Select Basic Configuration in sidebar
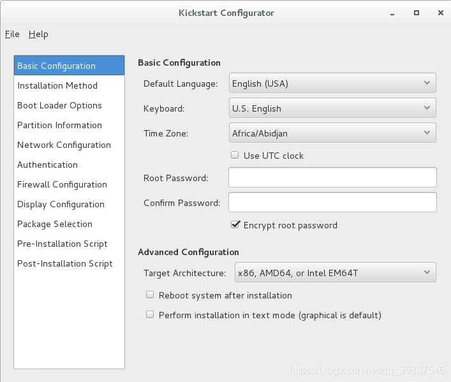Image resolution: width=451 pixels, height=382 pixels. pos(69,66)
